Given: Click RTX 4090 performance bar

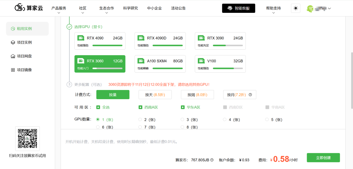Looking at the screenshot, I should coord(107,45).
